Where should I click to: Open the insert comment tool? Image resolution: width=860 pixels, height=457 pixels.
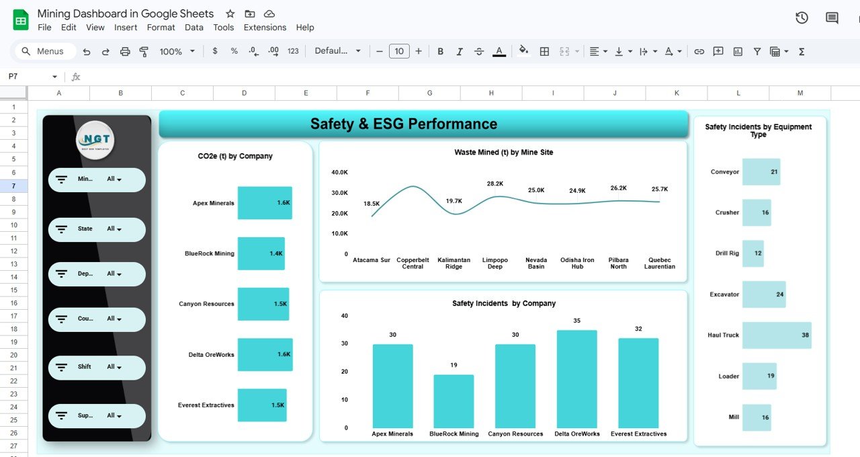(x=718, y=51)
